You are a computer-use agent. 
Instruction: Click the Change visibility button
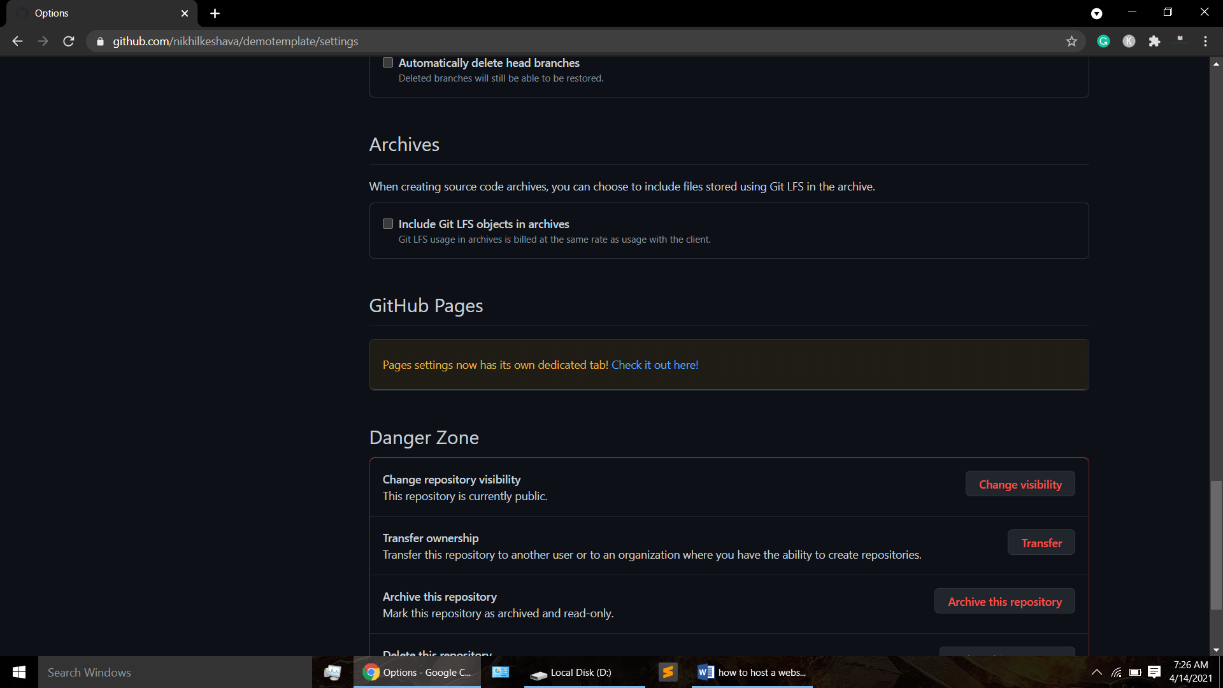[1020, 484]
